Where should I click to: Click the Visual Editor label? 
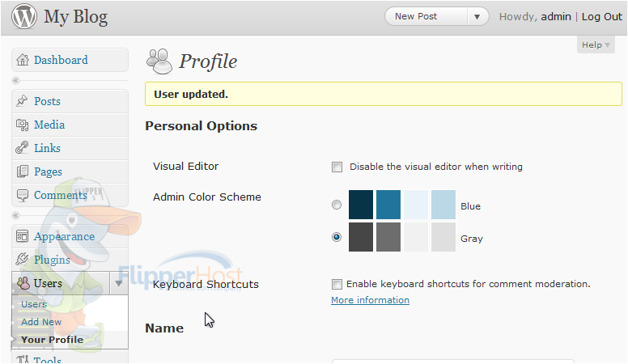pyautogui.click(x=186, y=166)
